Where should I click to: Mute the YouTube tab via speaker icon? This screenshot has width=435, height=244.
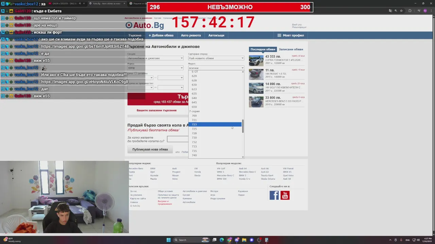(80, 3)
